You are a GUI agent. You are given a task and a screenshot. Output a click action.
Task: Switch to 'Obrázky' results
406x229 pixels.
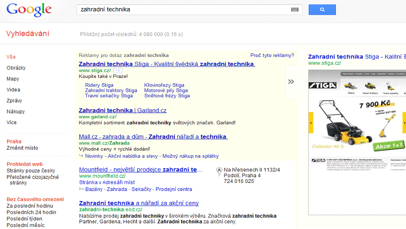point(16,68)
